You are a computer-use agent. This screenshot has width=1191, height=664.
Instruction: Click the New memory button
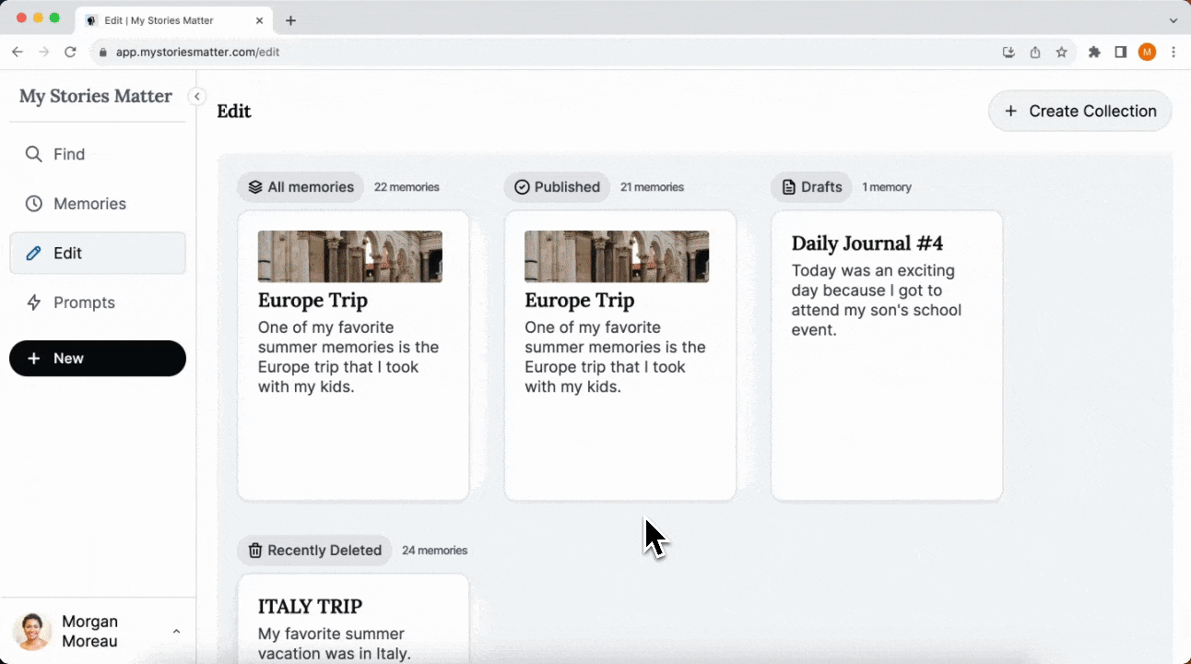point(98,359)
